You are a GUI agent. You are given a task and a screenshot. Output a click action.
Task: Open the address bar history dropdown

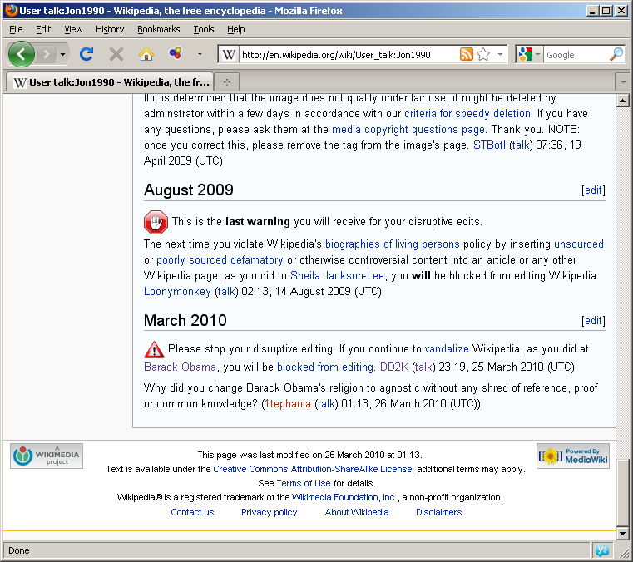click(x=500, y=54)
